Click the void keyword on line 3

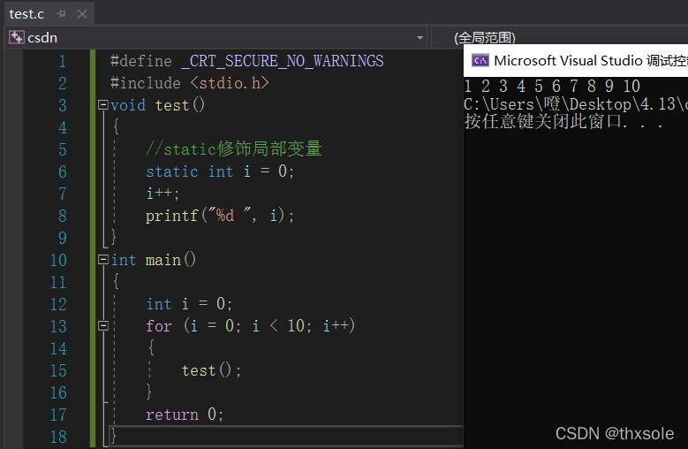point(128,105)
